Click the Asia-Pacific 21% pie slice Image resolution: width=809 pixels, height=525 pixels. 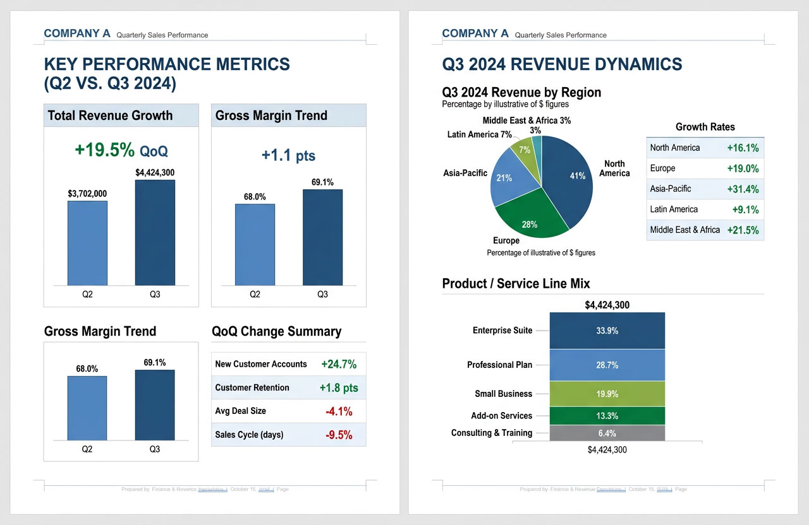pyautogui.click(x=507, y=179)
